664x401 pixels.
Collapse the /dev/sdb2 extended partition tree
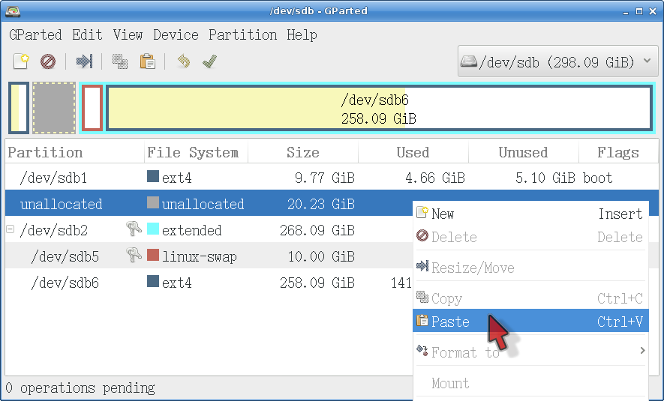(x=11, y=230)
